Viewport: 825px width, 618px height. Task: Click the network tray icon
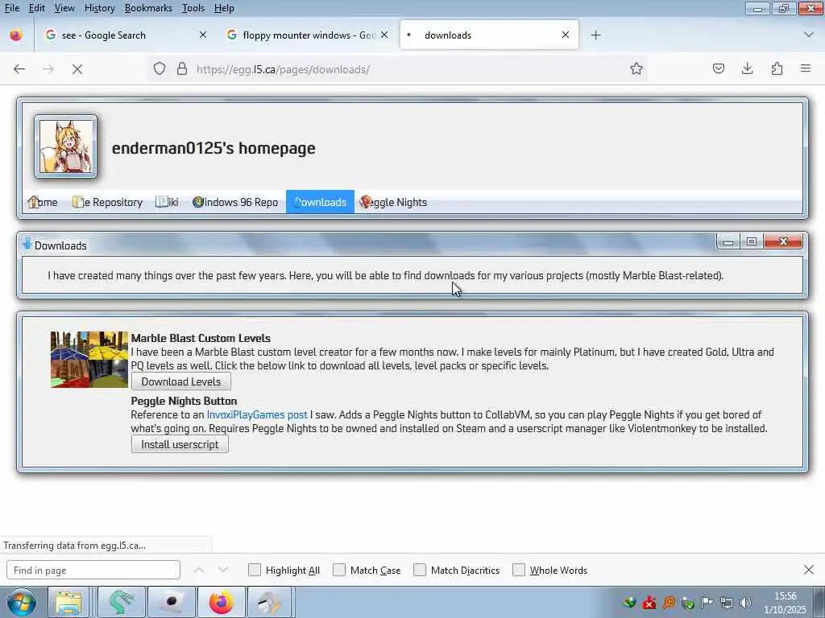pos(727,602)
